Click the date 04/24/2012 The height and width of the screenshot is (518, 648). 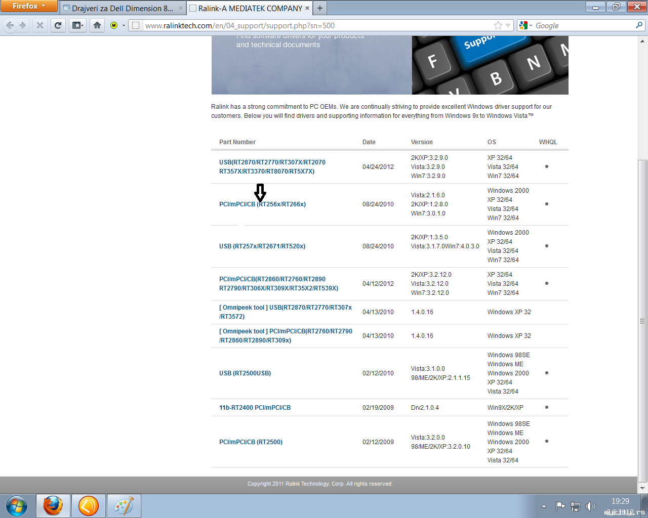(378, 167)
